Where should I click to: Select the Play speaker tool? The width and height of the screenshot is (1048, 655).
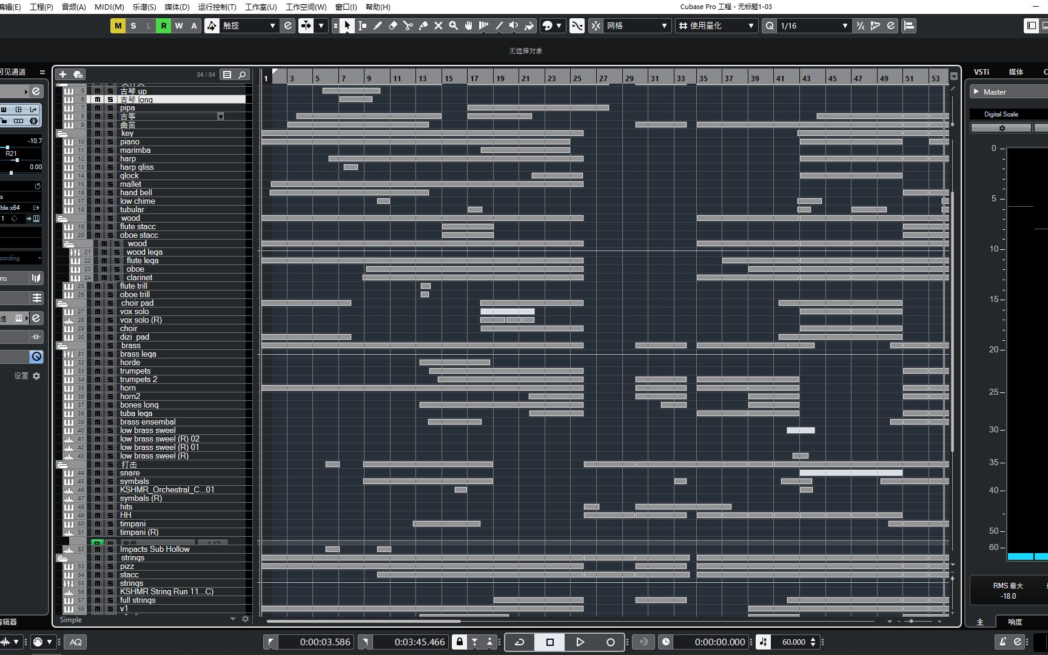click(514, 25)
